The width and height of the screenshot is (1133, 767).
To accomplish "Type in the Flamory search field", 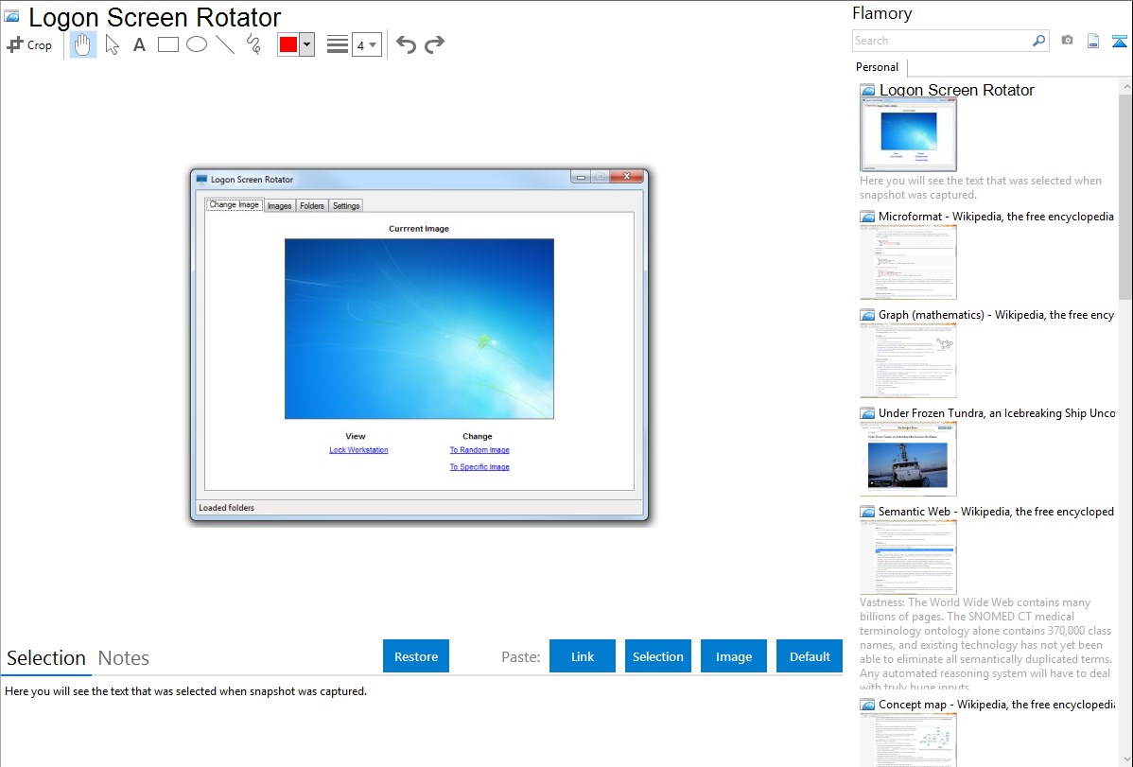I will click(x=941, y=41).
